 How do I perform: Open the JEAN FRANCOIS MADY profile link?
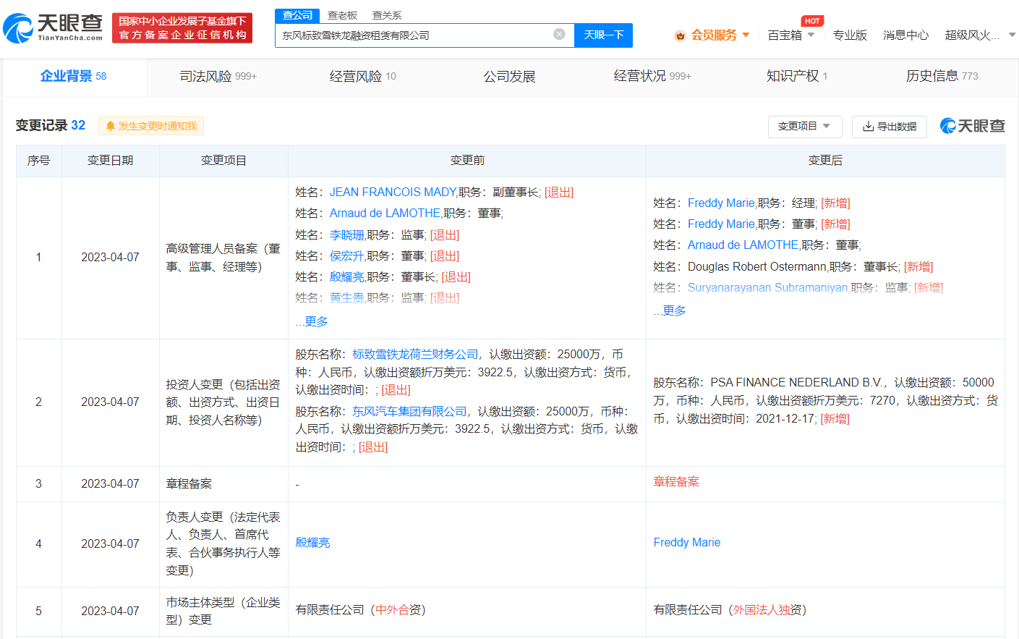pyautogui.click(x=393, y=192)
